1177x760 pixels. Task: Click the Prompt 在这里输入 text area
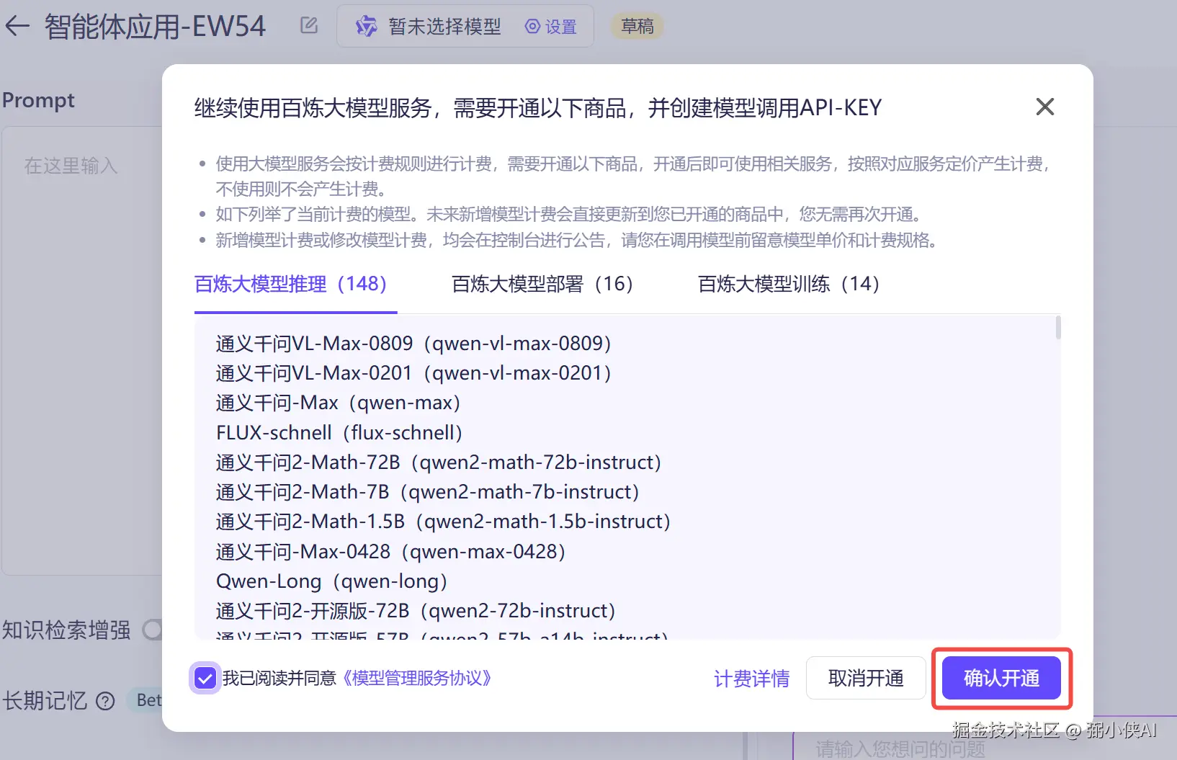pyautogui.click(x=82, y=350)
